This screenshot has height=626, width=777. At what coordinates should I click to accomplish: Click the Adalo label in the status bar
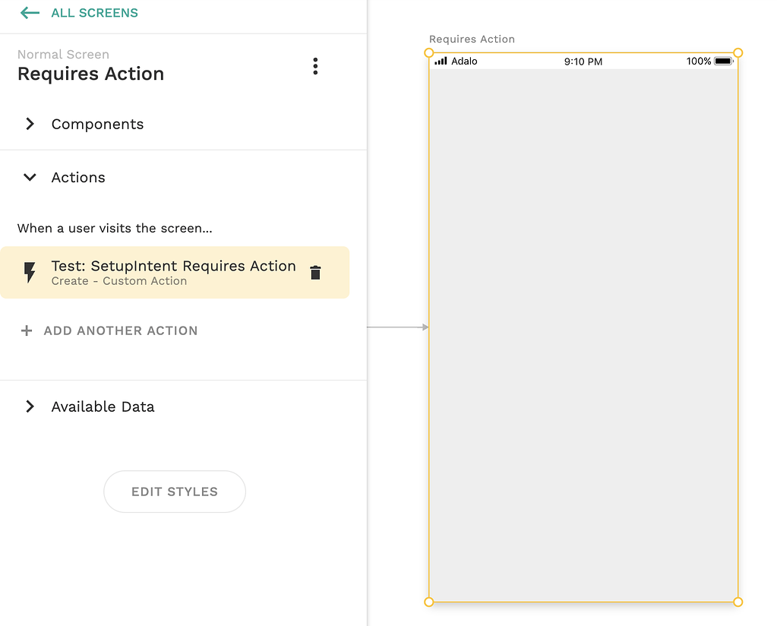pos(466,62)
